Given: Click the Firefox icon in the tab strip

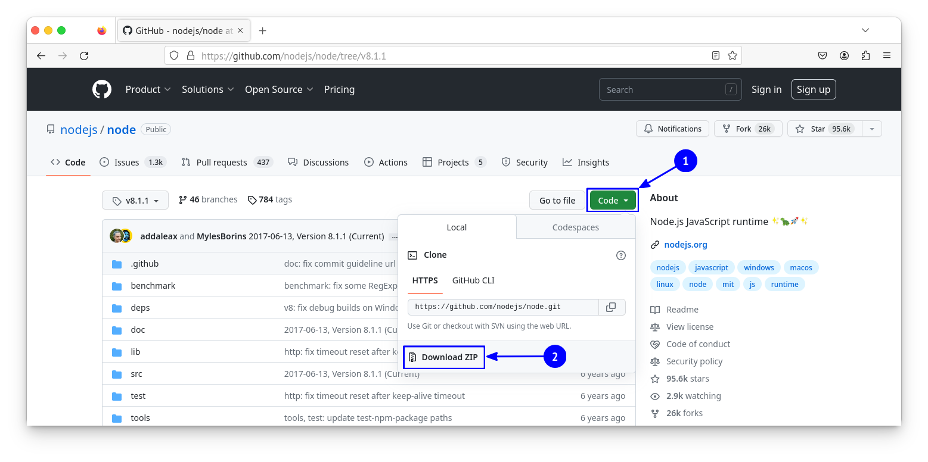Looking at the screenshot, I should point(102,30).
